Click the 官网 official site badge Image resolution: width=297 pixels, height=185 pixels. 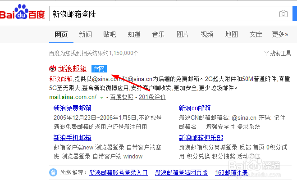99,69
